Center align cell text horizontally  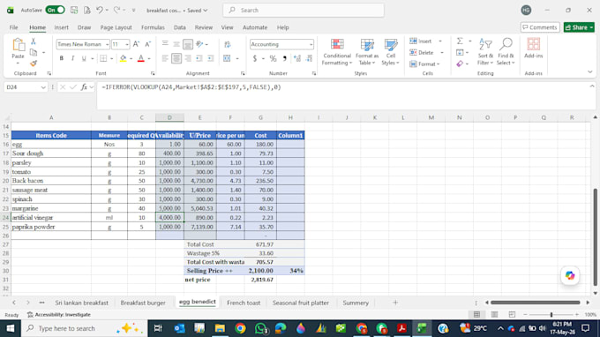176,58
